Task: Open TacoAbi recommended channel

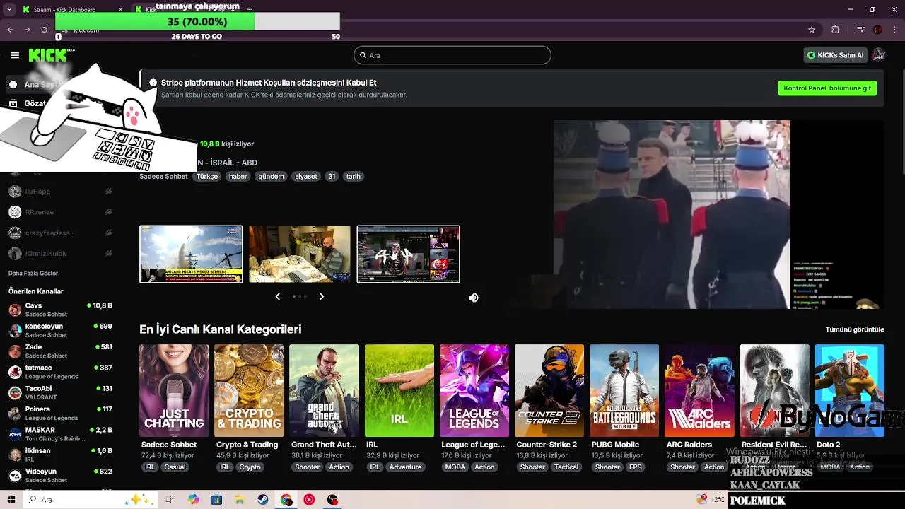Action: pyautogui.click(x=60, y=392)
